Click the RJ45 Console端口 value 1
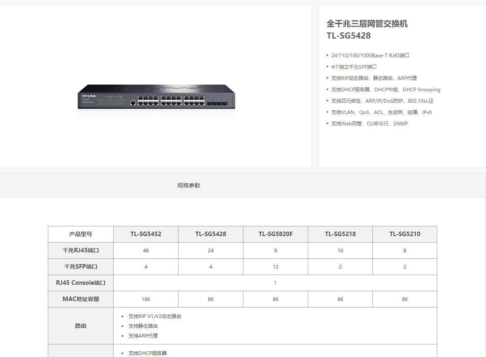The image size is (486, 357). [x=275, y=283]
